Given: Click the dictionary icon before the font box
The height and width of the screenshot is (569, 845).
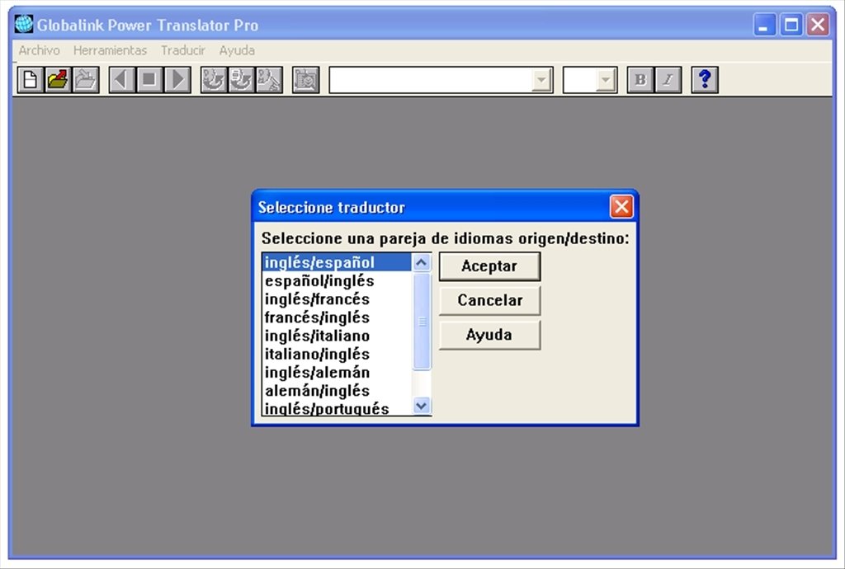Looking at the screenshot, I should point(305,80).
